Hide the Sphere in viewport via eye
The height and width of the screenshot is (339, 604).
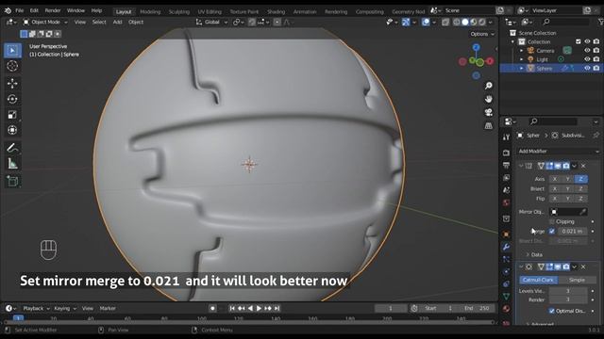pyautogui.click(x=587, y=69)
